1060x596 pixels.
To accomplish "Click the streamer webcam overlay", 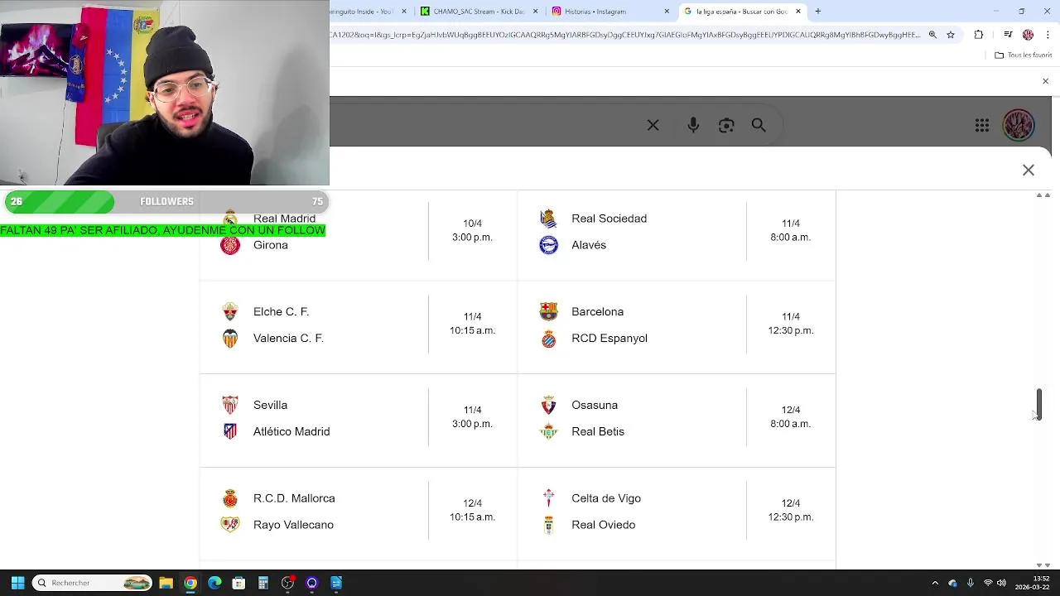I will pos(165,93).
